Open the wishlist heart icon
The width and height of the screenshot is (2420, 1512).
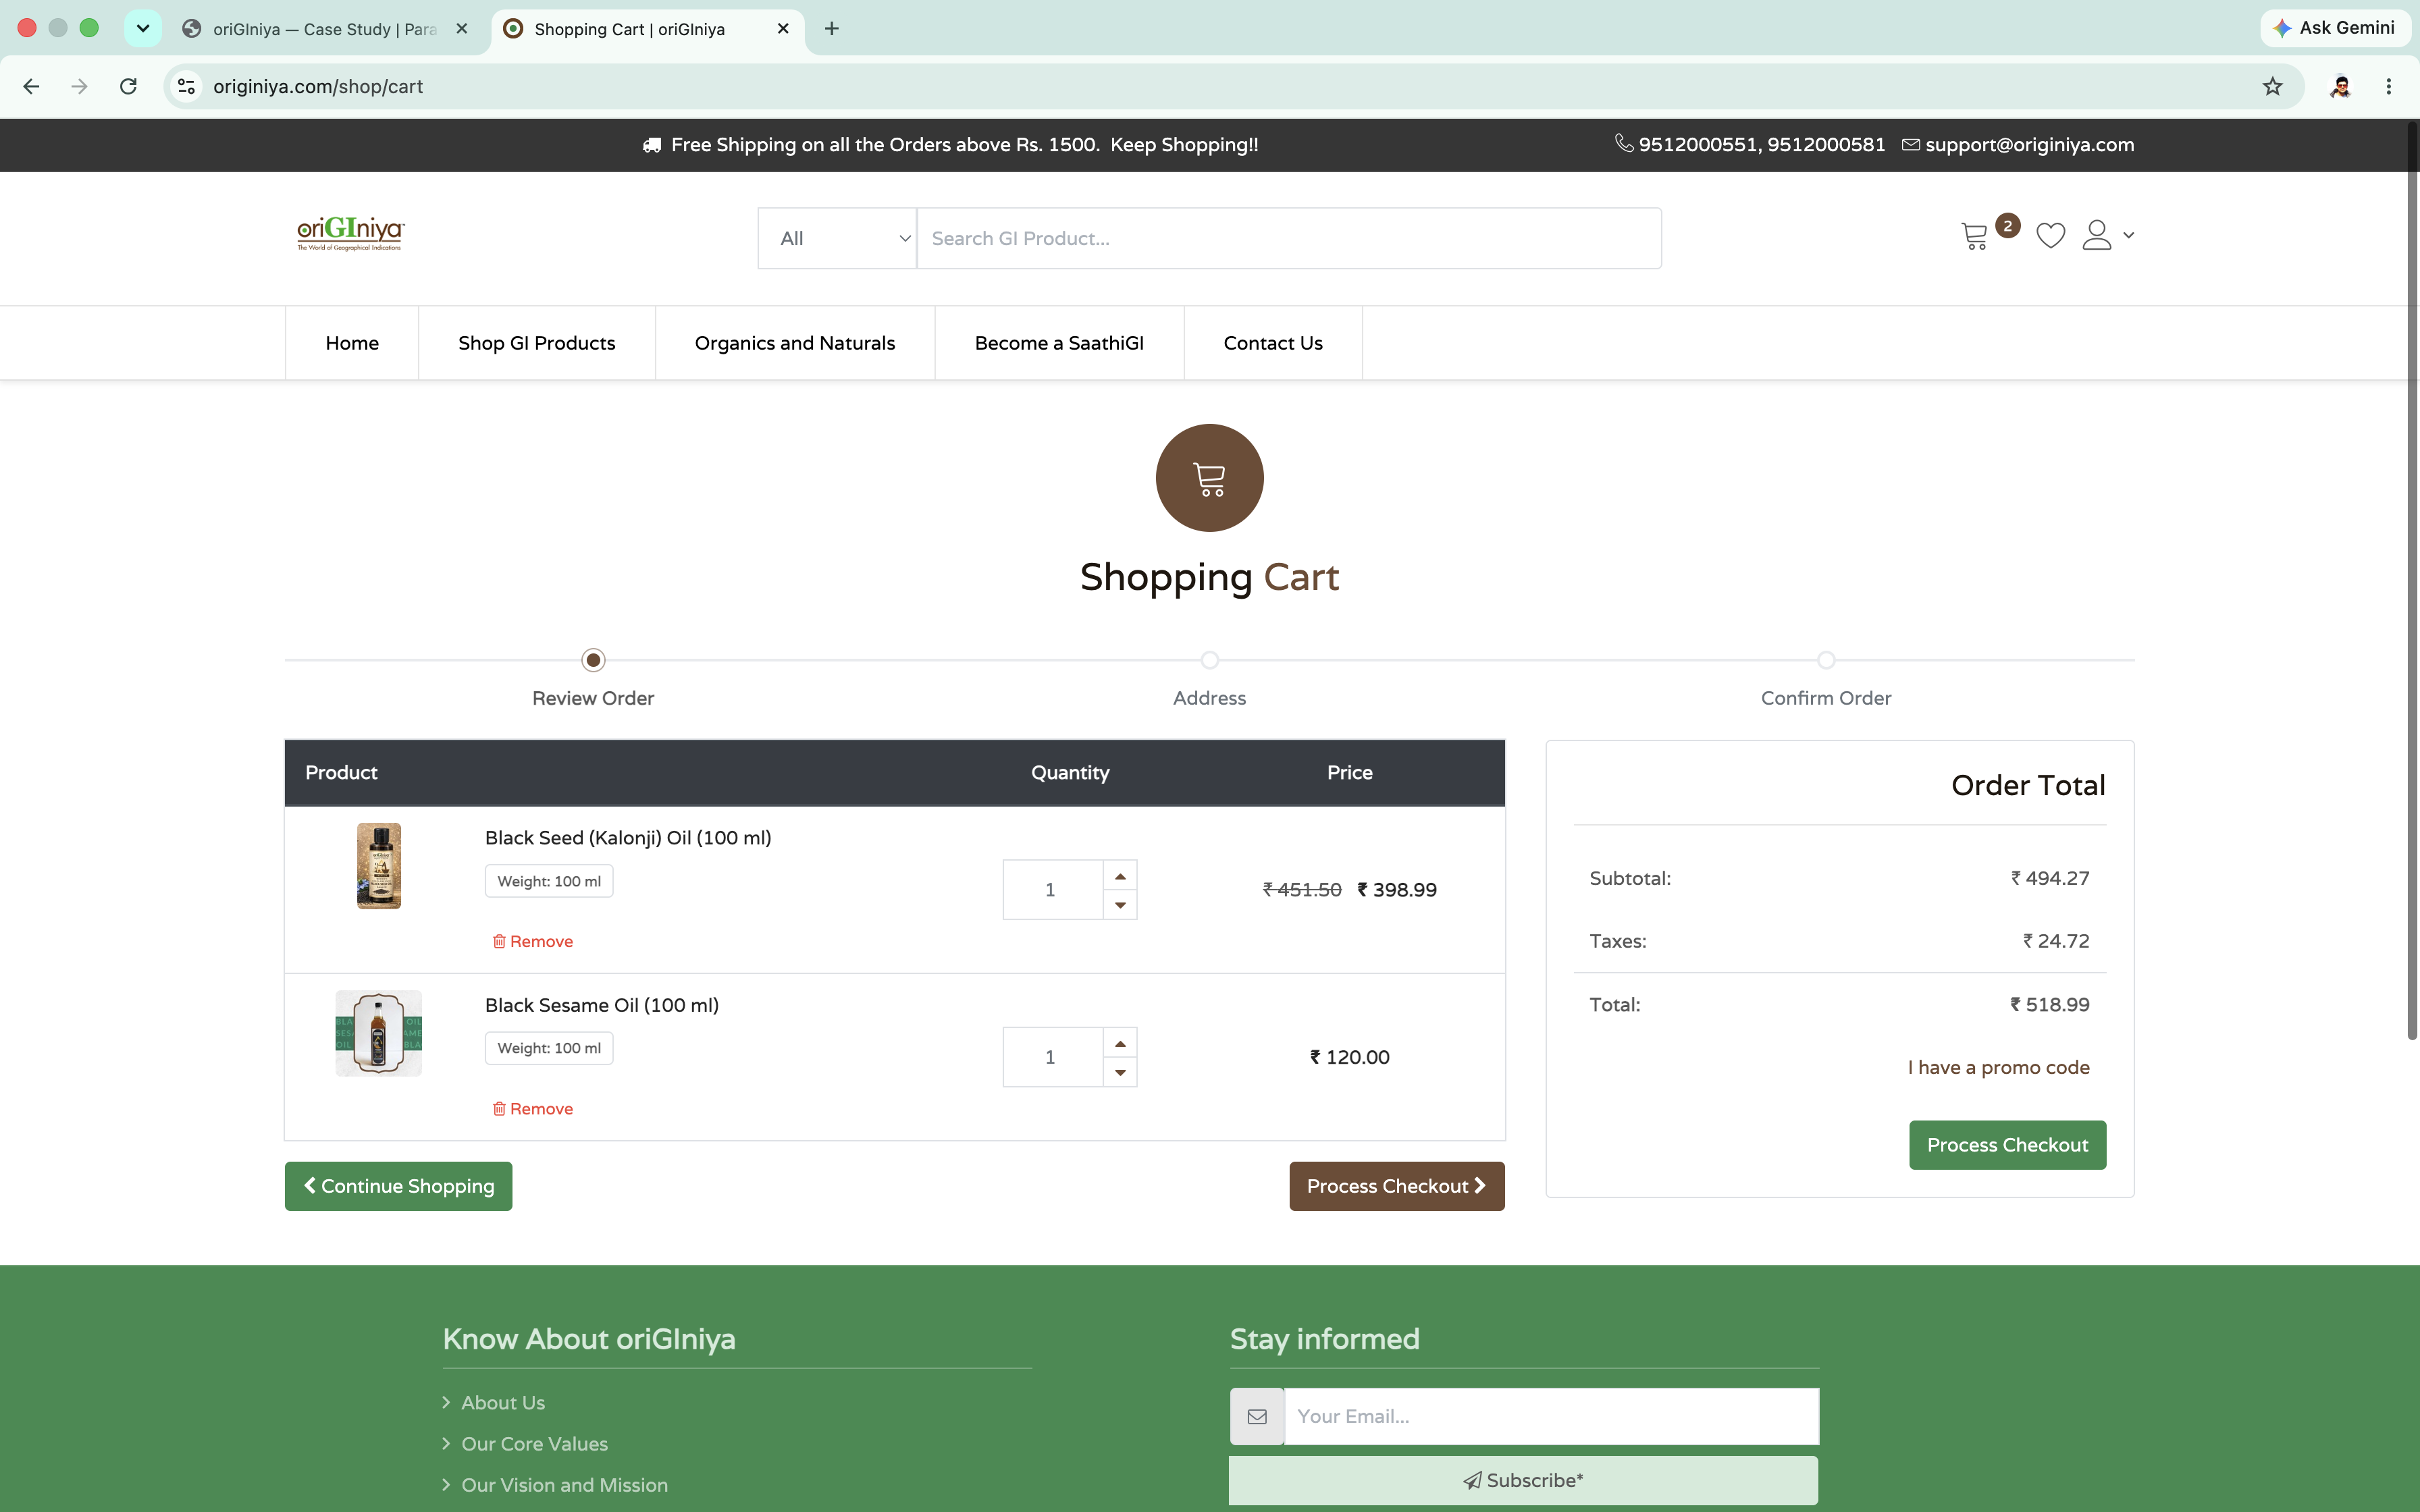pyautogui.click(x=2050, y=236)
